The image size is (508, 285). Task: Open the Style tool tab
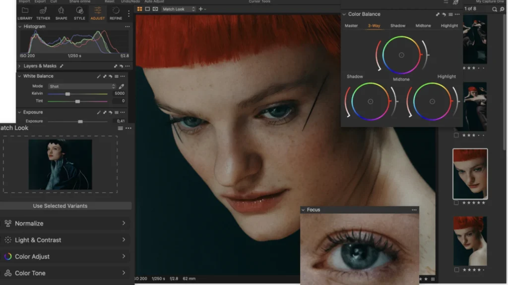click(x=79, y=15)
